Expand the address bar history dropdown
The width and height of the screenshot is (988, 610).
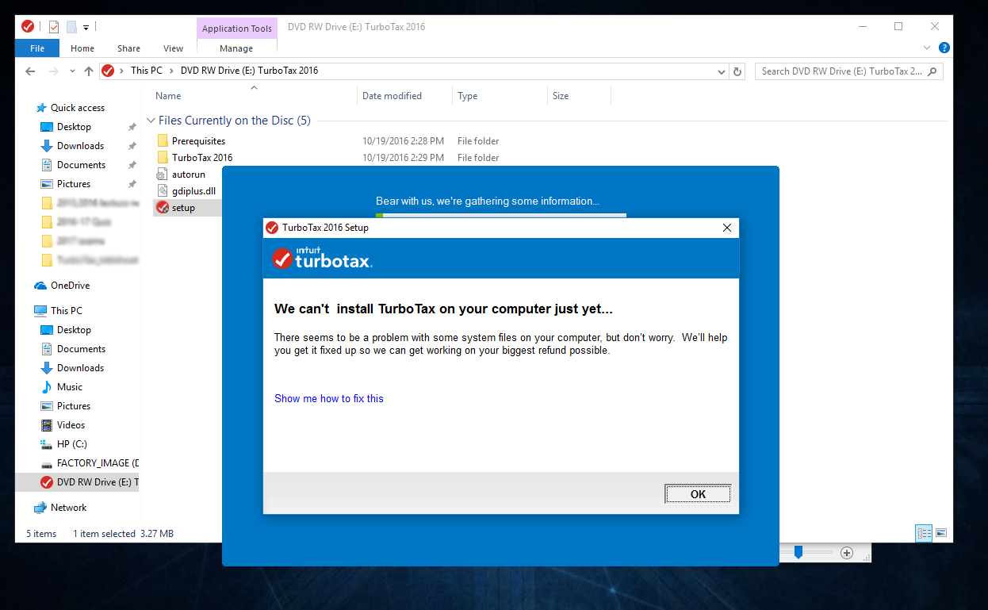click(x=721, y=71)
